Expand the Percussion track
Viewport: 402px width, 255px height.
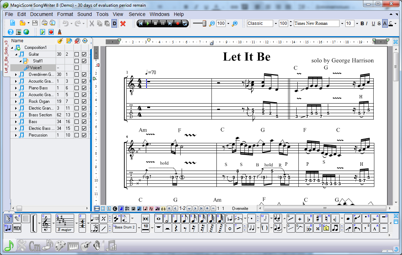tap(16, 135)
